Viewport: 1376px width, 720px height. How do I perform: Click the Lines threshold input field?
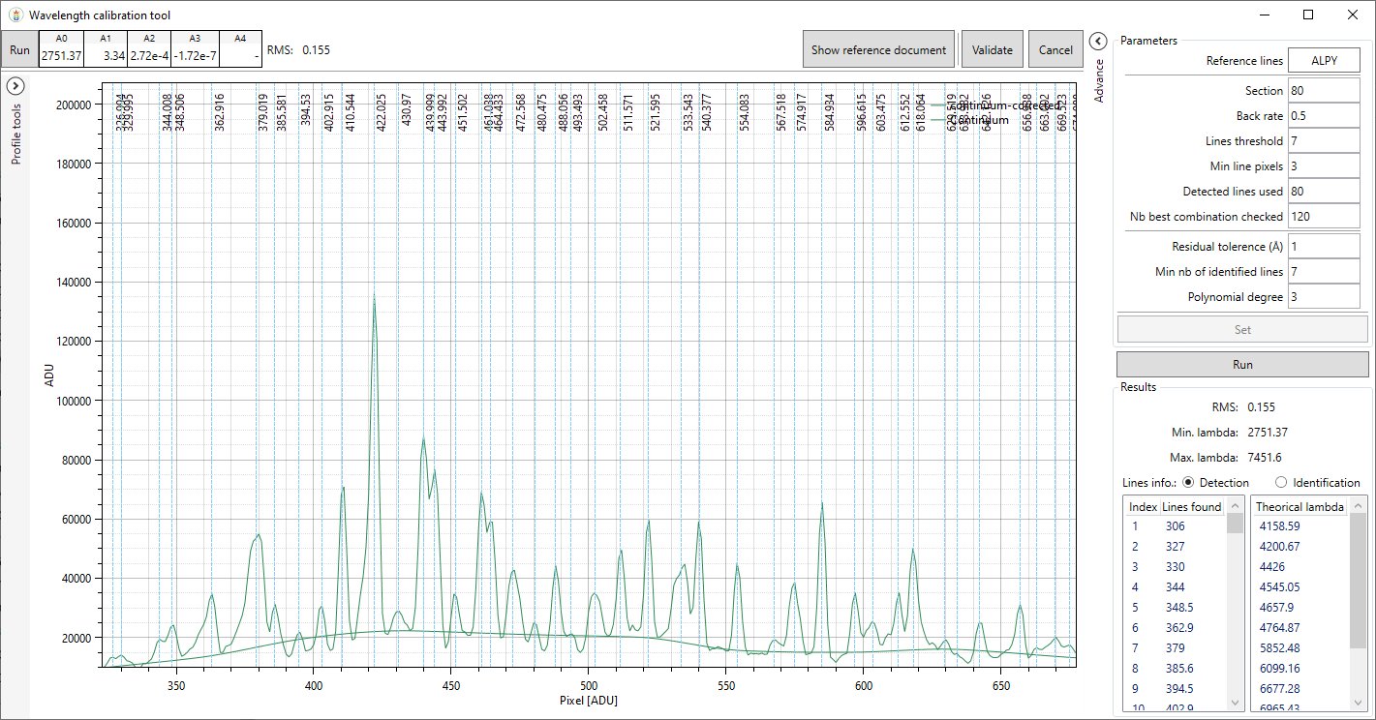click(x=1324, y=141)
